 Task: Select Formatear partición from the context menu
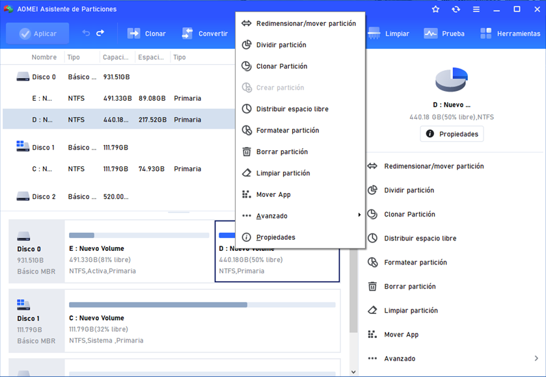pyautogui.click(x=287, y=131)
